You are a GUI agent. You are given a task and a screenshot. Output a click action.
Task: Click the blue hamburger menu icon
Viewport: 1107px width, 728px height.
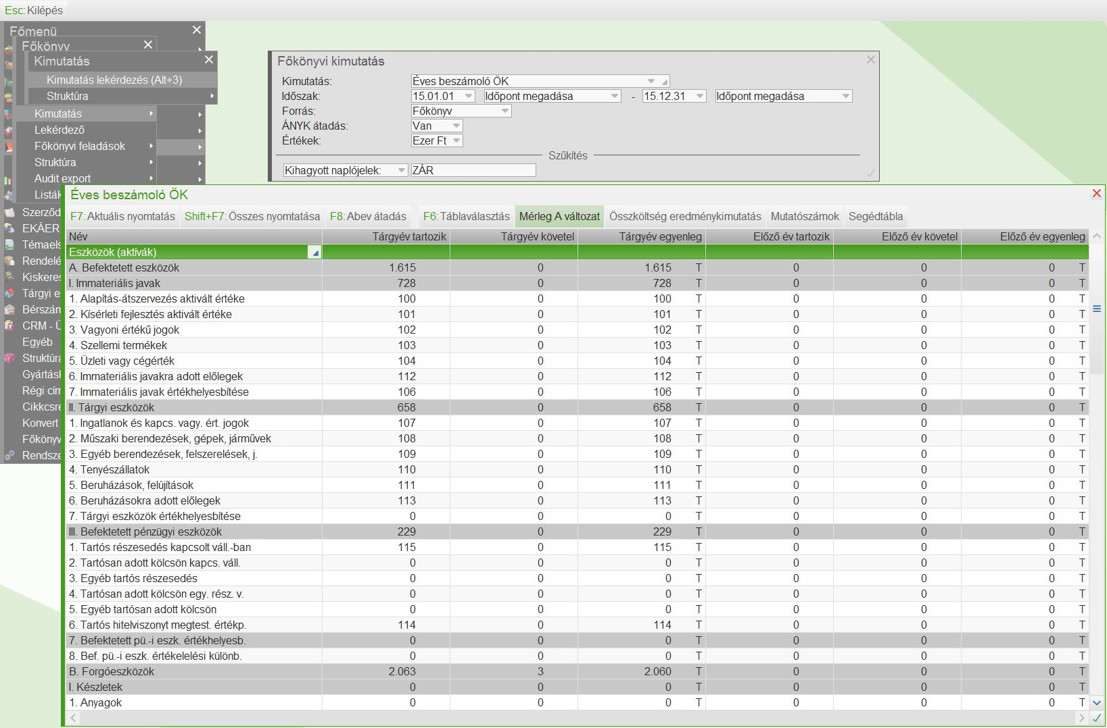1096,309
